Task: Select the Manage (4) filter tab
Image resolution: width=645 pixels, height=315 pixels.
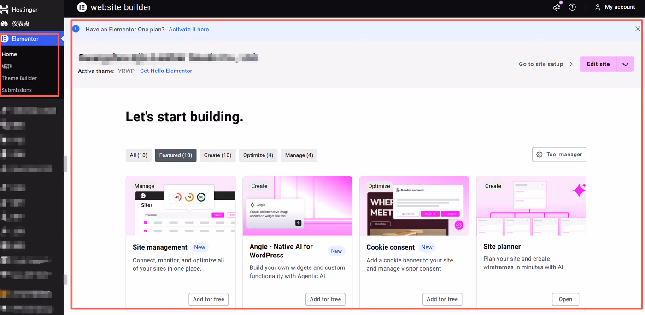Action: coord(299,155)
